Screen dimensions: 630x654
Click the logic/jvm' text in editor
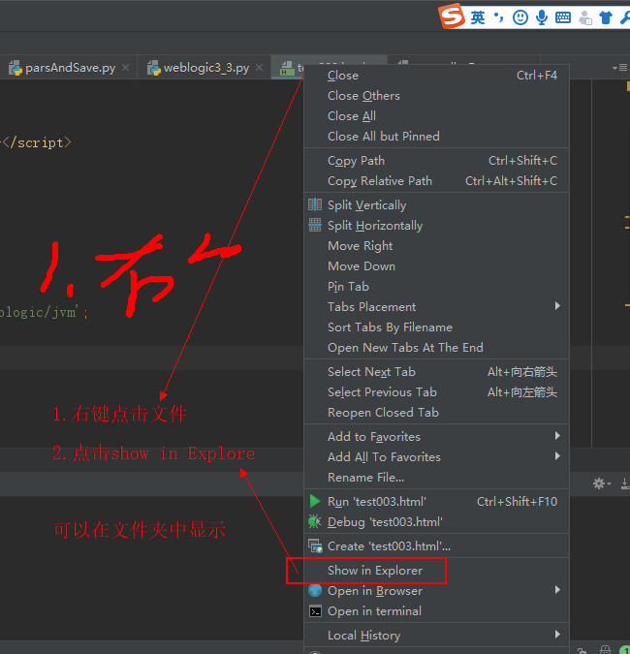[44, 312]
